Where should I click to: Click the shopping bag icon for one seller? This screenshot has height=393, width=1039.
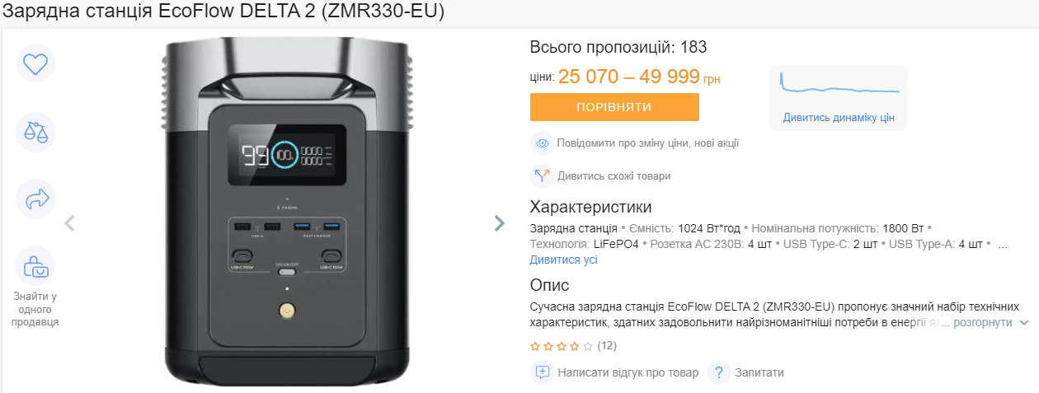pos(35,265)
